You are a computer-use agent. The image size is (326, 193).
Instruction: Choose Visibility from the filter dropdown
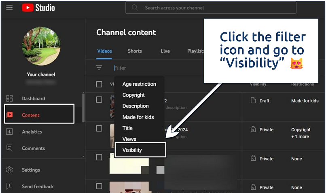coord(132,150)
